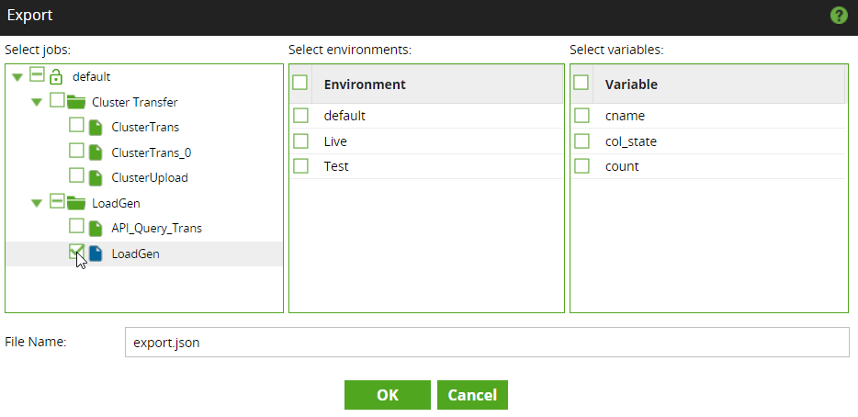Click the ClusterTrans job file icon

(x=96, y=128)
